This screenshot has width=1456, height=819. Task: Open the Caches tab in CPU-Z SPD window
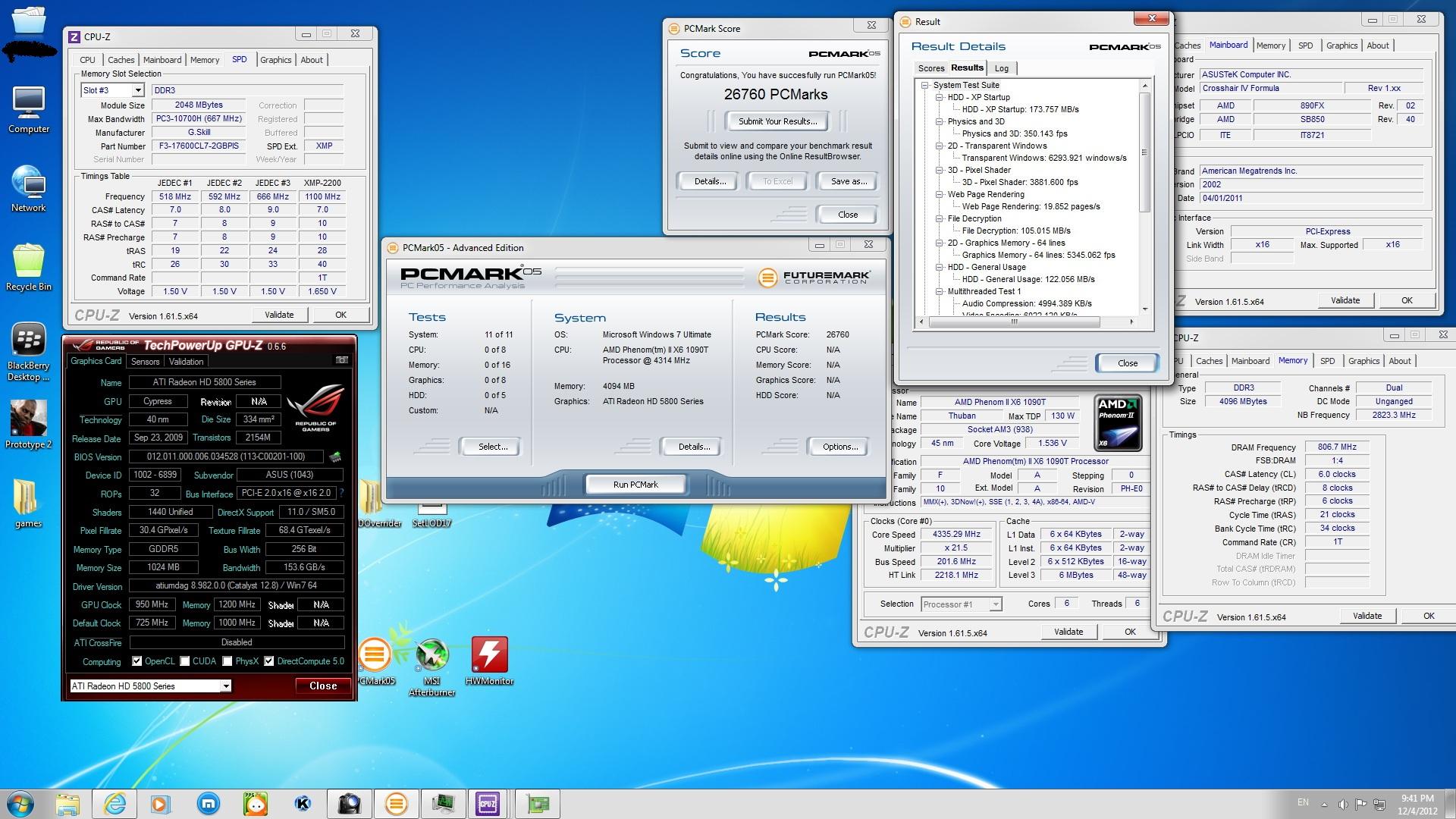coord(121,60)
